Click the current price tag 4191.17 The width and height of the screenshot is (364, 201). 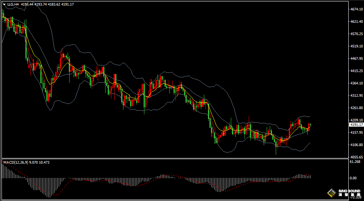(357, 125)
